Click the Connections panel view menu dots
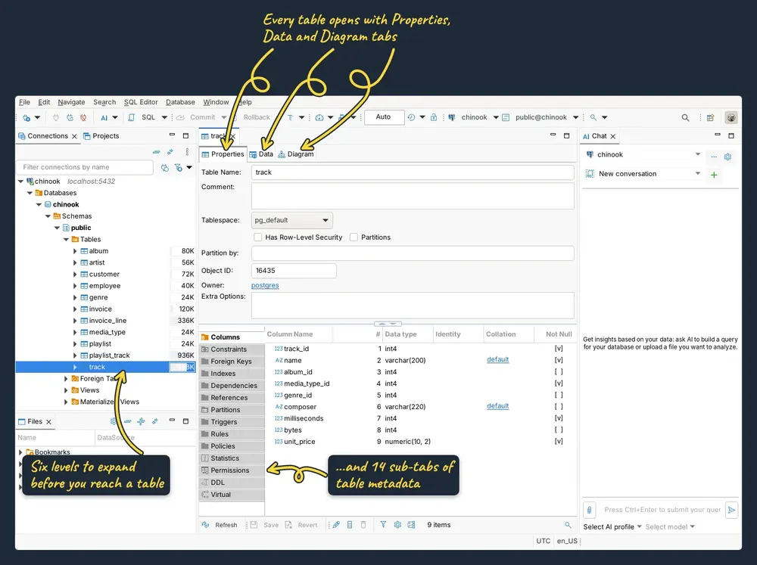 [x=187, y=151]
